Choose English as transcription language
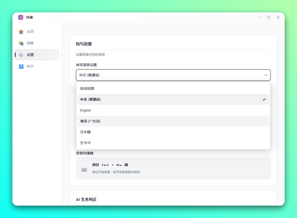 pyautogui.click(x=86, y=110)
